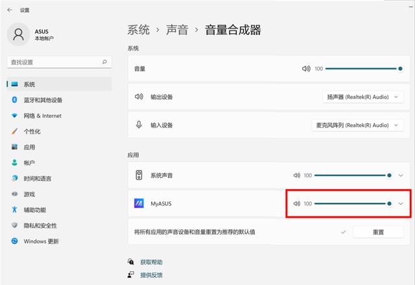
Task: Click the 输出设备 speaker icon
Action: [139, 97]
